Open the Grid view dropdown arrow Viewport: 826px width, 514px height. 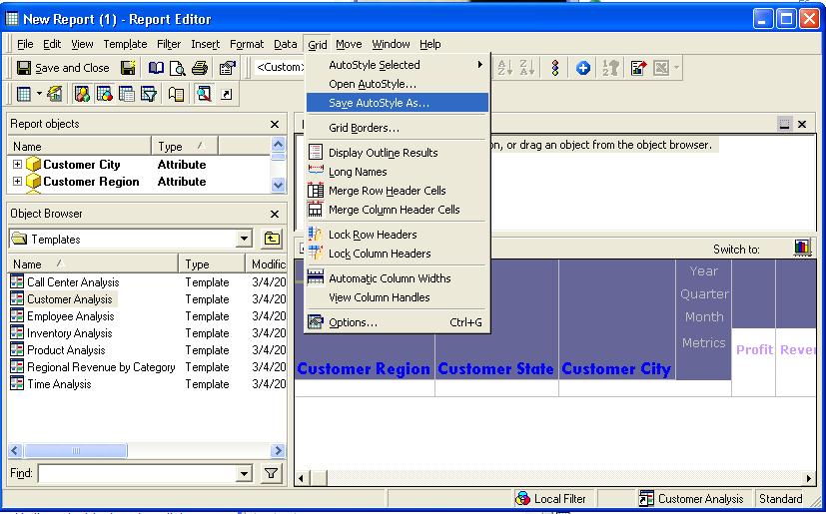click(39, 94)
